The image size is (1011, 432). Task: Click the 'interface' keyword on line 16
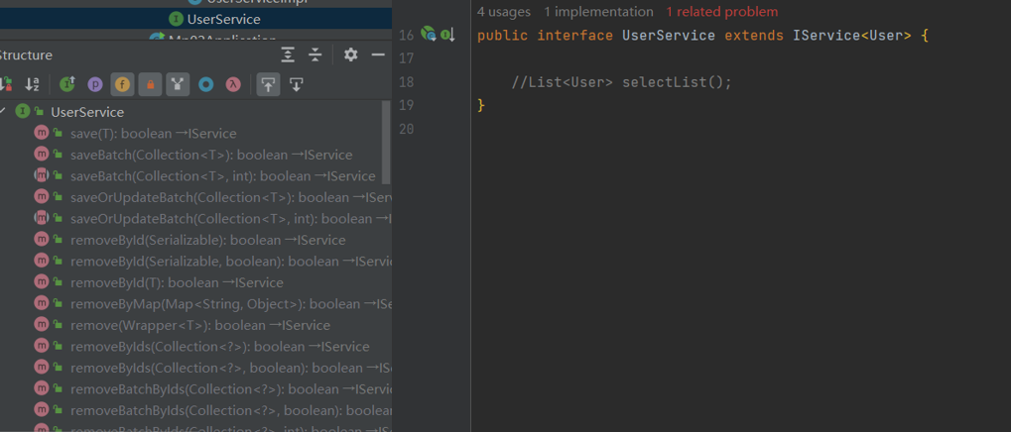coord(575,36)
